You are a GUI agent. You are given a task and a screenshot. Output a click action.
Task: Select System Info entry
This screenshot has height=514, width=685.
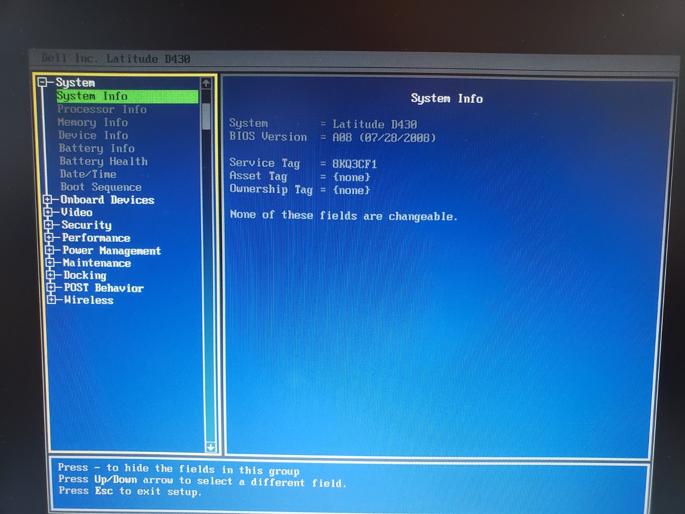tap(127, 96)
